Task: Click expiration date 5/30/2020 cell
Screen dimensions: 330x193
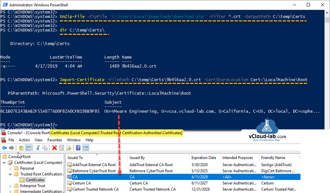Action: (x=200, y=165)
